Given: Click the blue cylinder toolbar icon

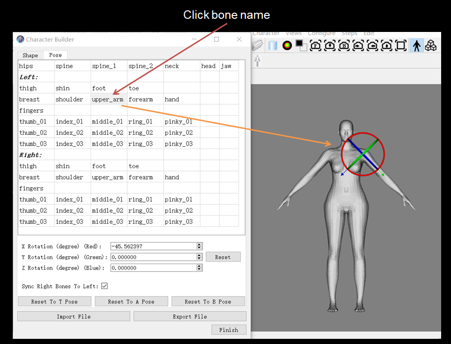Looking at the screenshot, I should (272, 46).
